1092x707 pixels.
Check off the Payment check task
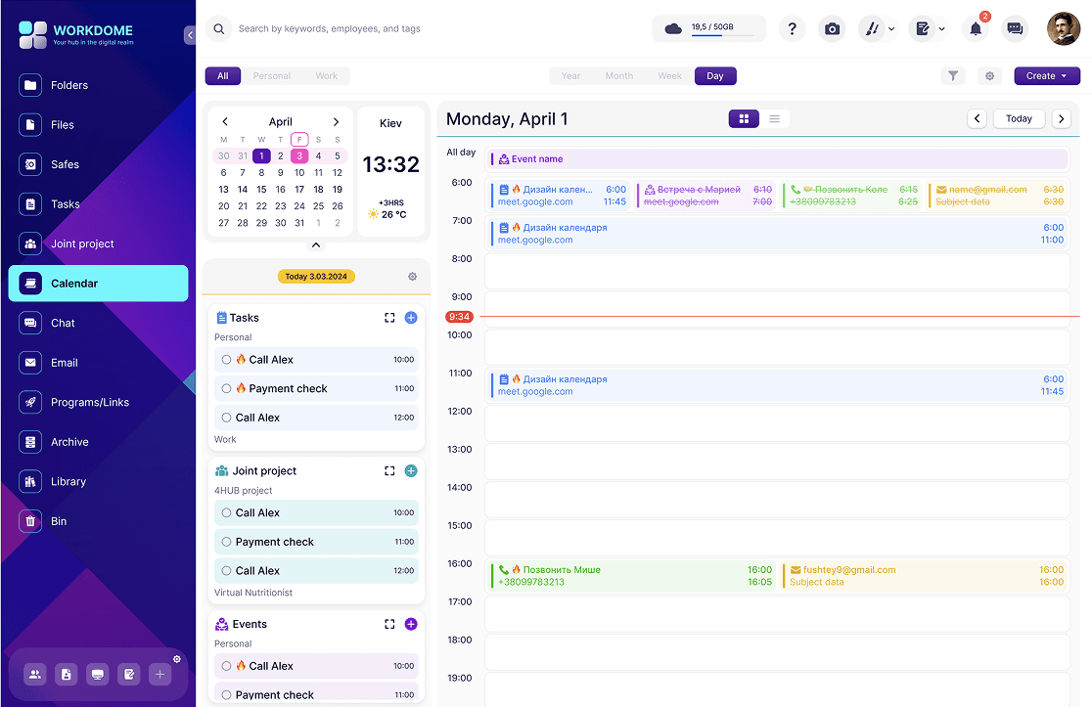(x=225, y=388)
